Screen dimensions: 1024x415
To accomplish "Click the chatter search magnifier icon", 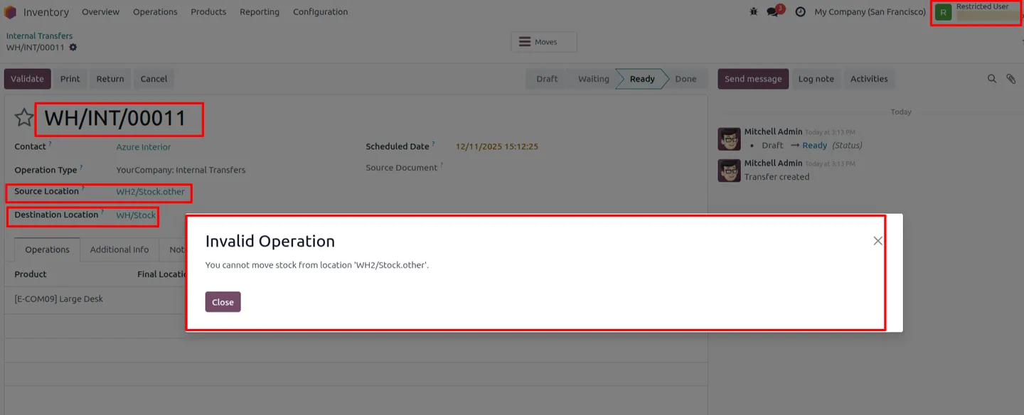I will 992,79.
